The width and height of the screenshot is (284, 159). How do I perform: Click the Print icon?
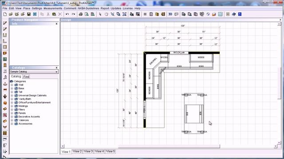point(81,14)
